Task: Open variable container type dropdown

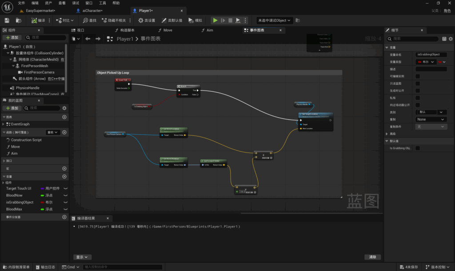Action: (442, 62)
